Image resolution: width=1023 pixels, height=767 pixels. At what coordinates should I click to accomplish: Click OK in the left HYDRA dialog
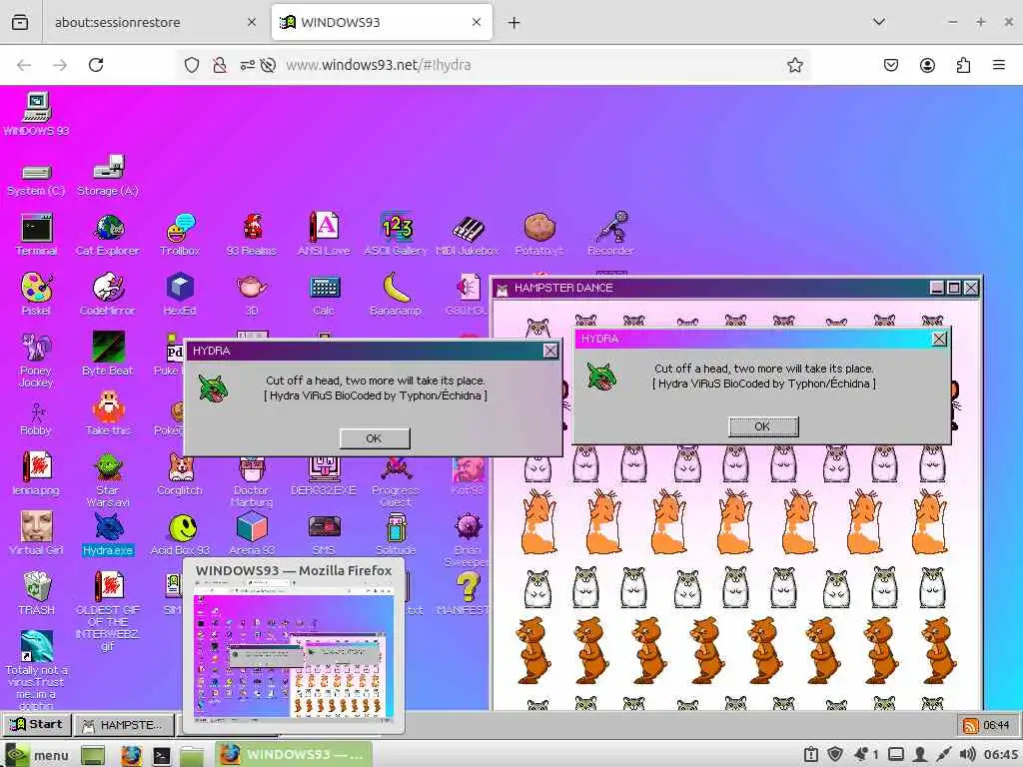pyautogui.click(x=375, y=438)
